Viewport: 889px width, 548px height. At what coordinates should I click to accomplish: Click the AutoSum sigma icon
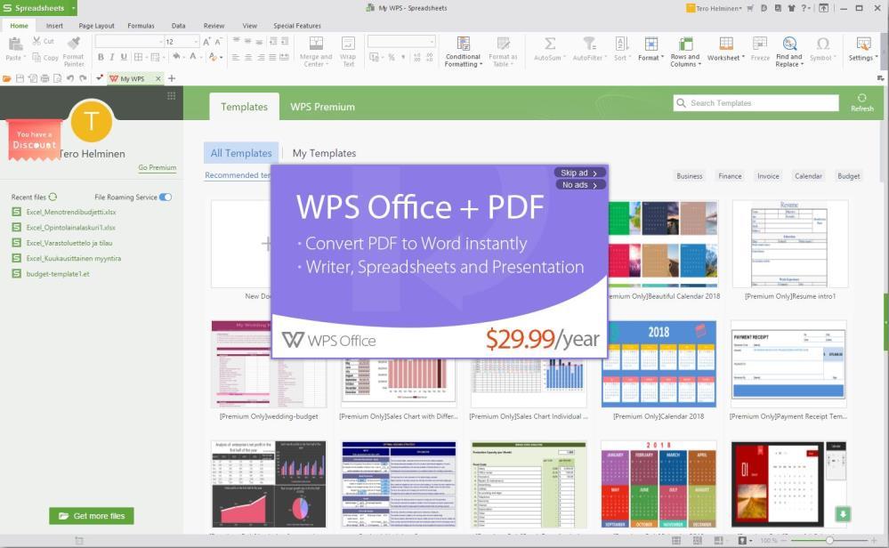point(549,44)
